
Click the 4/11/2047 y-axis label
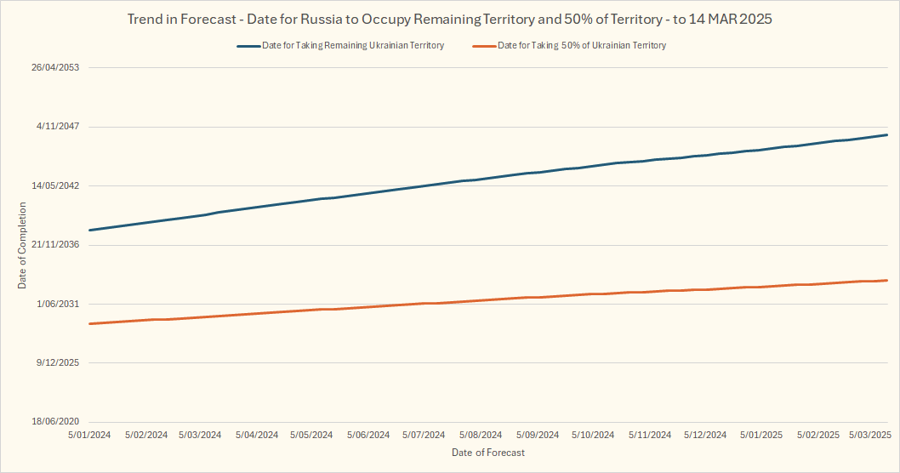tap(58, 127)
